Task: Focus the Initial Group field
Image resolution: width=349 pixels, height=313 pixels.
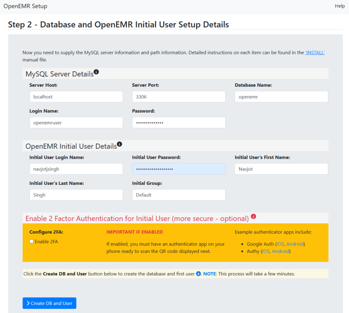Action: tap(179, 195)
